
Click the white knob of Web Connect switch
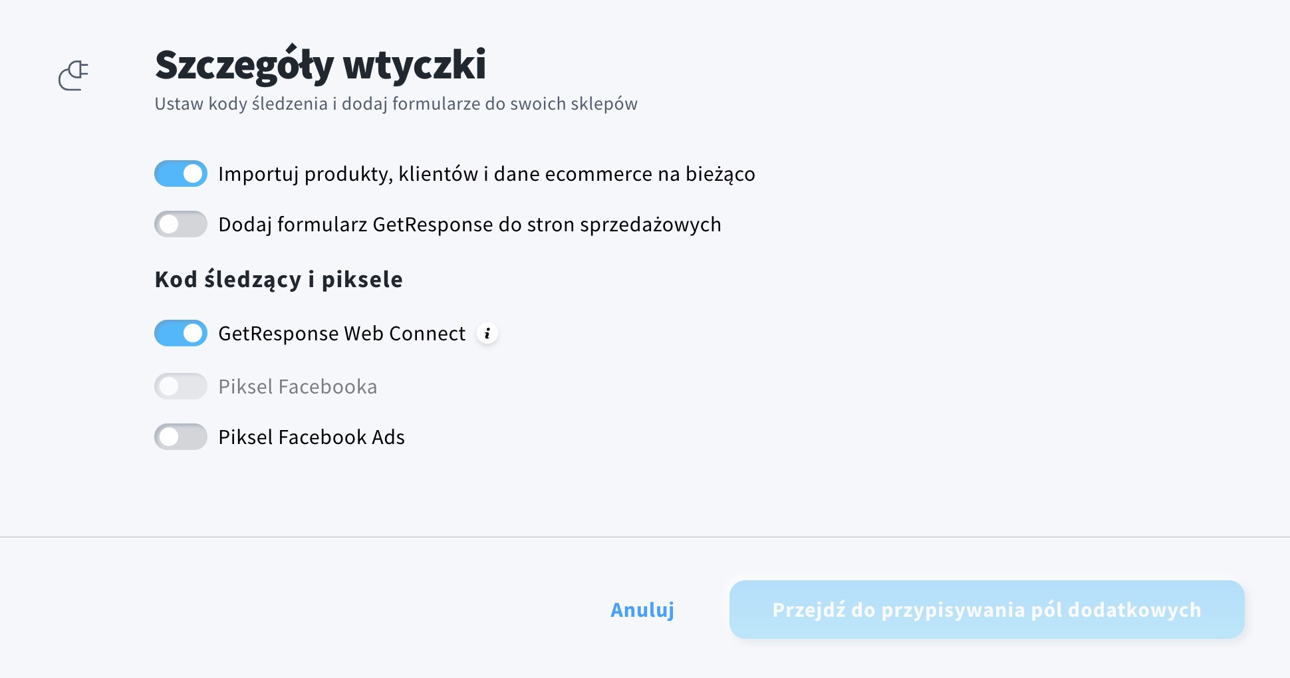tap(193, 333)
